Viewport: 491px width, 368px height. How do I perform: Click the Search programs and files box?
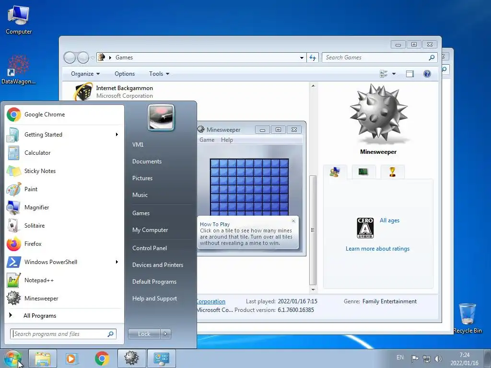pos(63,334)
